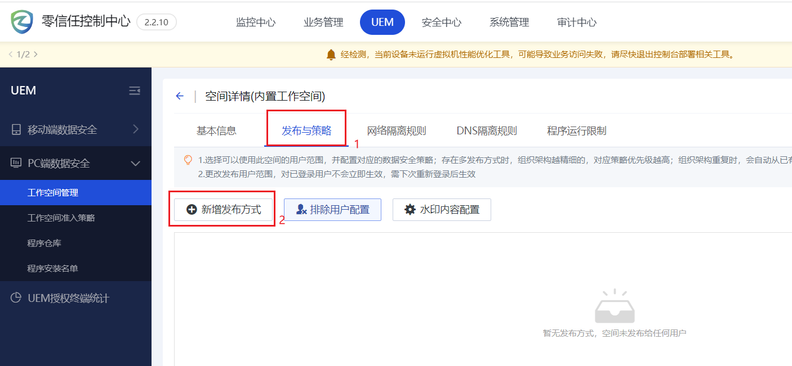Click the 排除用户配置 button

coord(332,210)
